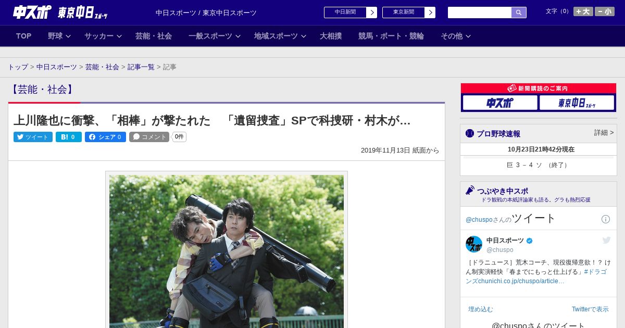625x328 pixels.
Task: Decrease the text size with 小 button
Action: [605, 11]
